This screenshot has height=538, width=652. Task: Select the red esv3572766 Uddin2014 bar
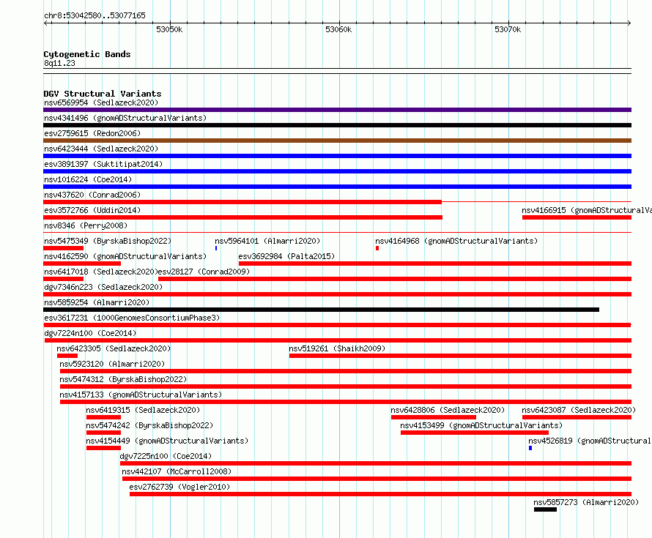242,217
